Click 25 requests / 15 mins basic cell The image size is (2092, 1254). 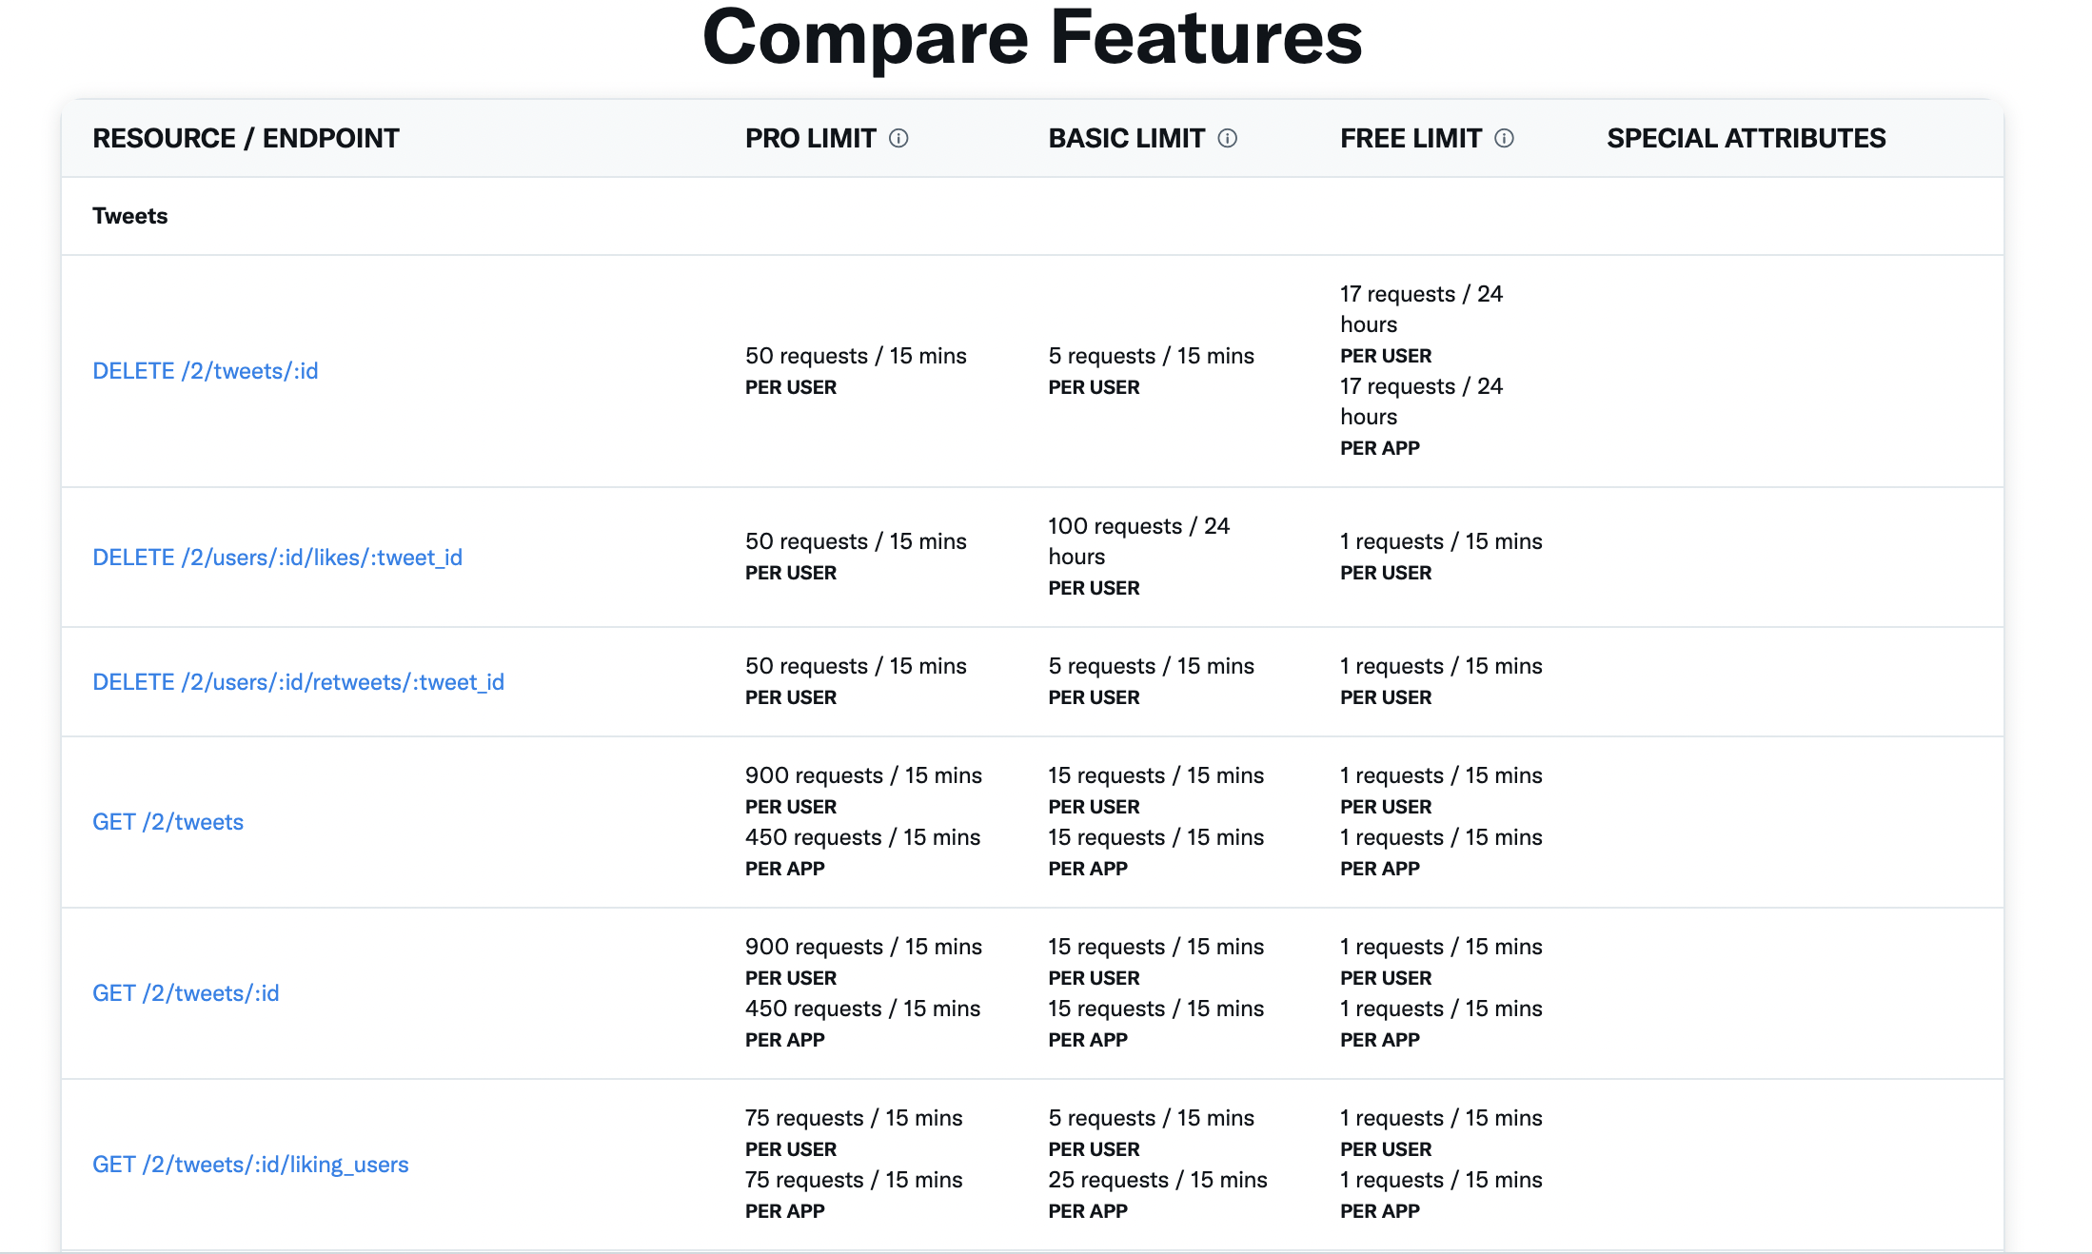1157,1180
